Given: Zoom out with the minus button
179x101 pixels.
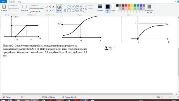Looking at the screenshot, I should pyautogui.click(x=162, y=97).
